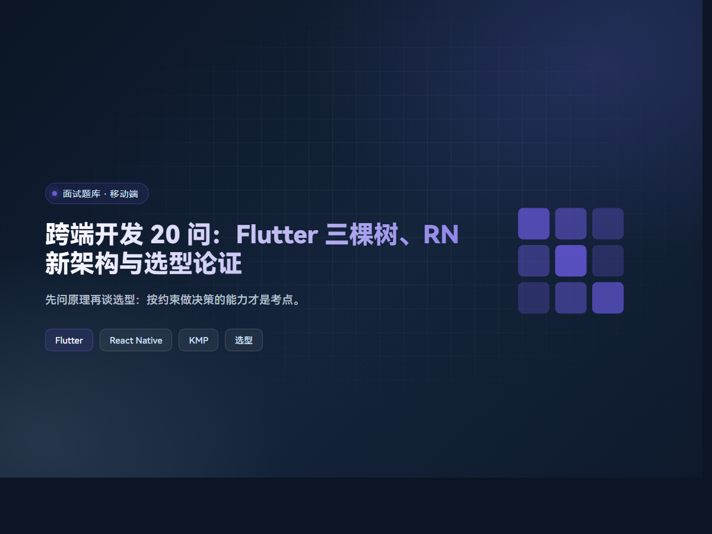Click the 面试题库 · 移动端 category badge

pos(97,193)
